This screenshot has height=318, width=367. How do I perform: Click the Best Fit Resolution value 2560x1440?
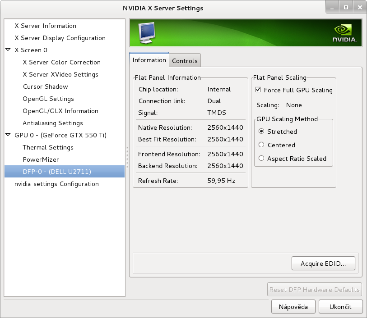tap(225, 139)
